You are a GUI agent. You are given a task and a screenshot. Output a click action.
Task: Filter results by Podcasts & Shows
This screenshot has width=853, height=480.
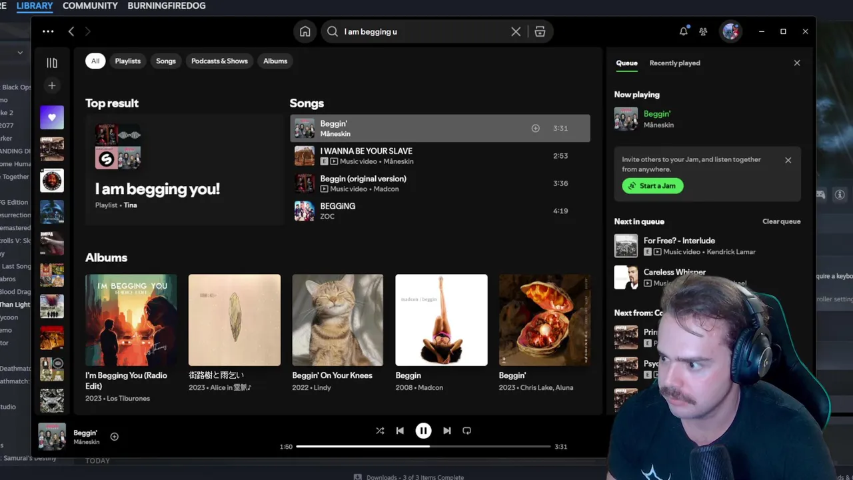[219, 61]
